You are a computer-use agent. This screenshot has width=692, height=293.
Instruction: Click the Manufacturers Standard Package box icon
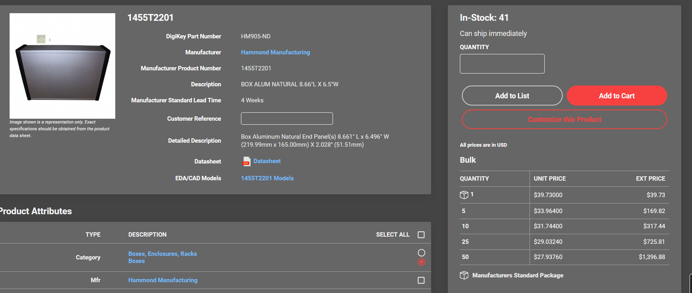pyautogui.click(x=464, y=275)
